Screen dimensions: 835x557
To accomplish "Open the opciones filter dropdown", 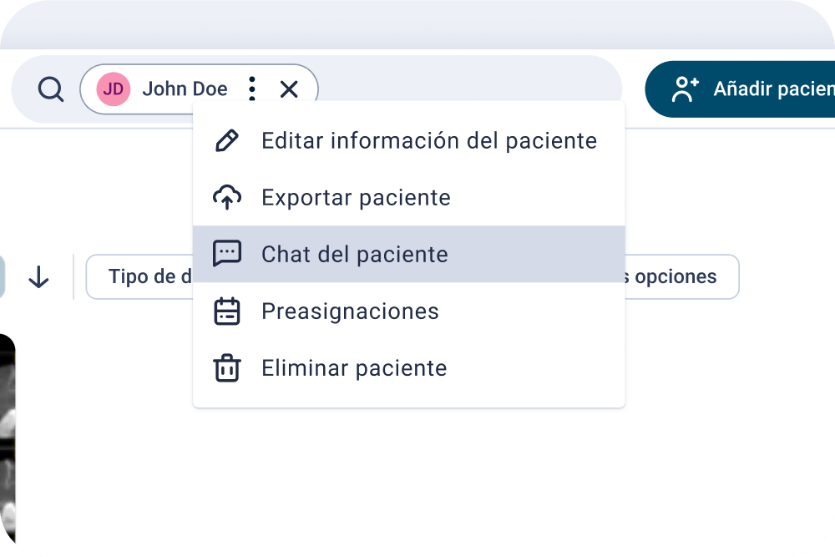I will point(681,277).
